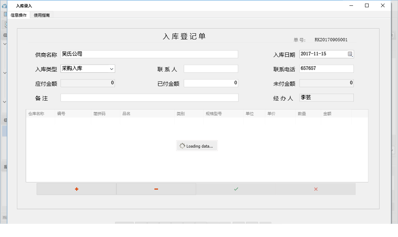398x237 pixels.
Task: Open the calendar icon beside 入库日期
Action: (351, 54)
